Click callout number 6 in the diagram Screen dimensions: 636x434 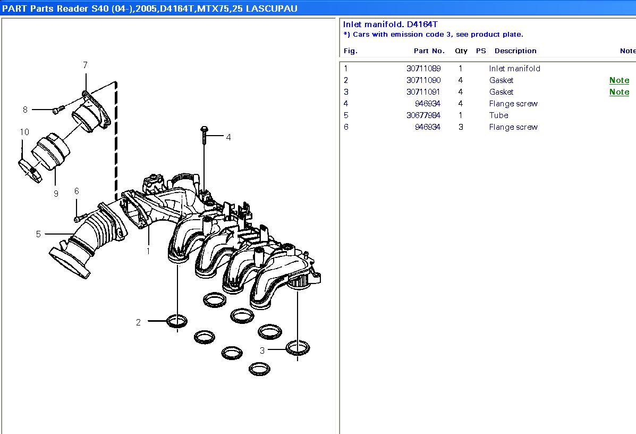[x=77, y=191]
